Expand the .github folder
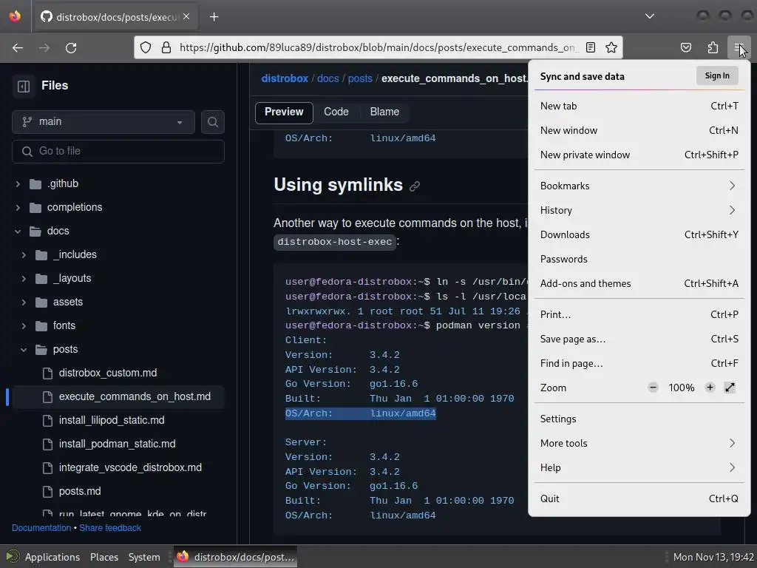The width and height of the screenshot is (757, 568). 18,183
